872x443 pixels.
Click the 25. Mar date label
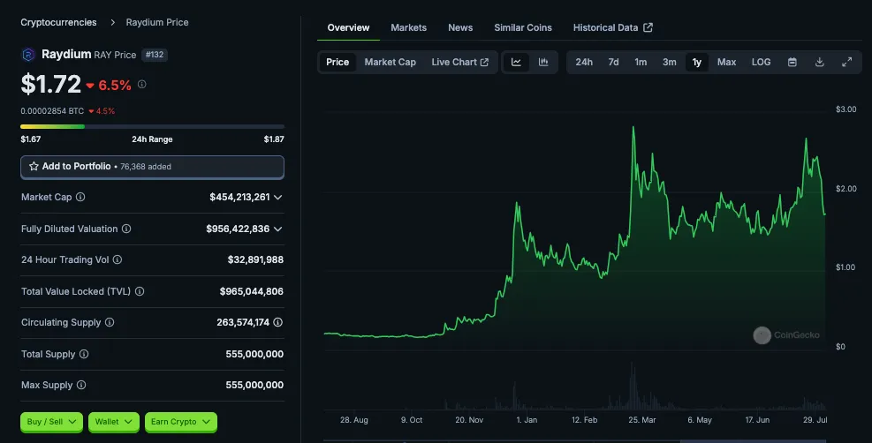click(642, 420)
